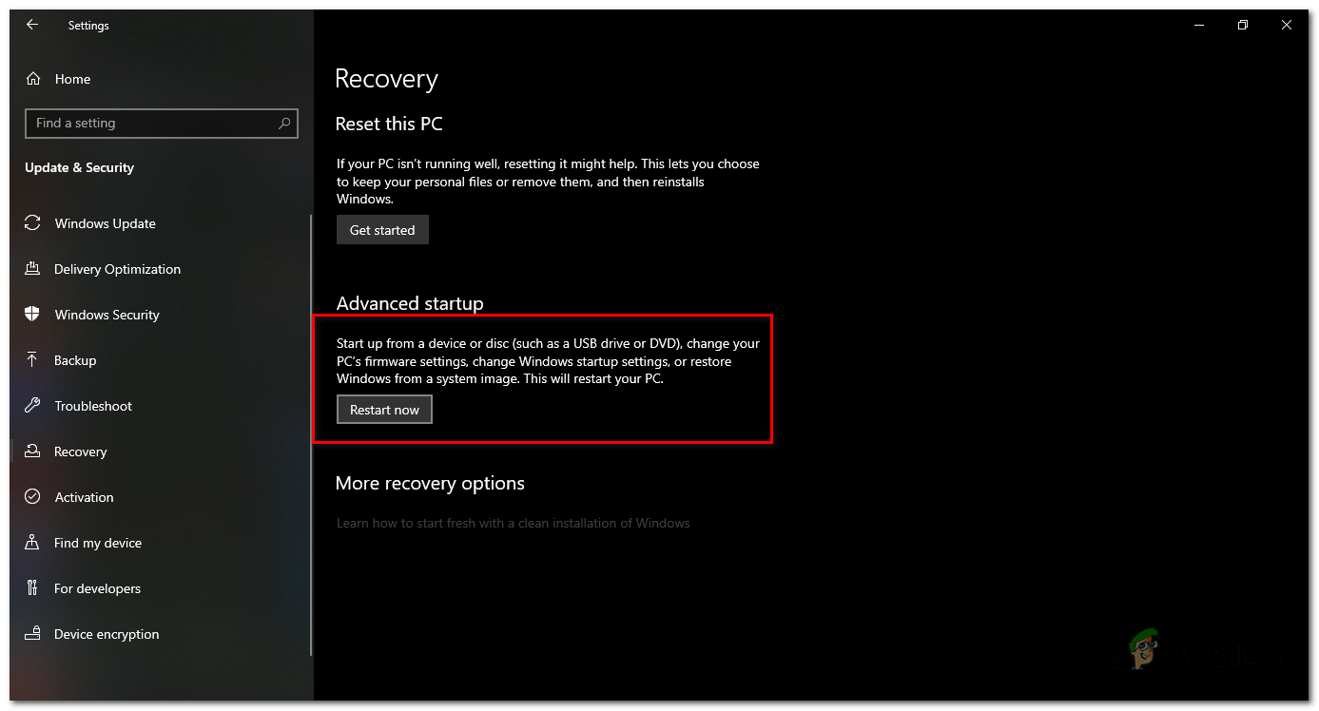This screenshot has width=1319, height=711.
Task: Select the Device encryption icon
Action: [31, 634]
